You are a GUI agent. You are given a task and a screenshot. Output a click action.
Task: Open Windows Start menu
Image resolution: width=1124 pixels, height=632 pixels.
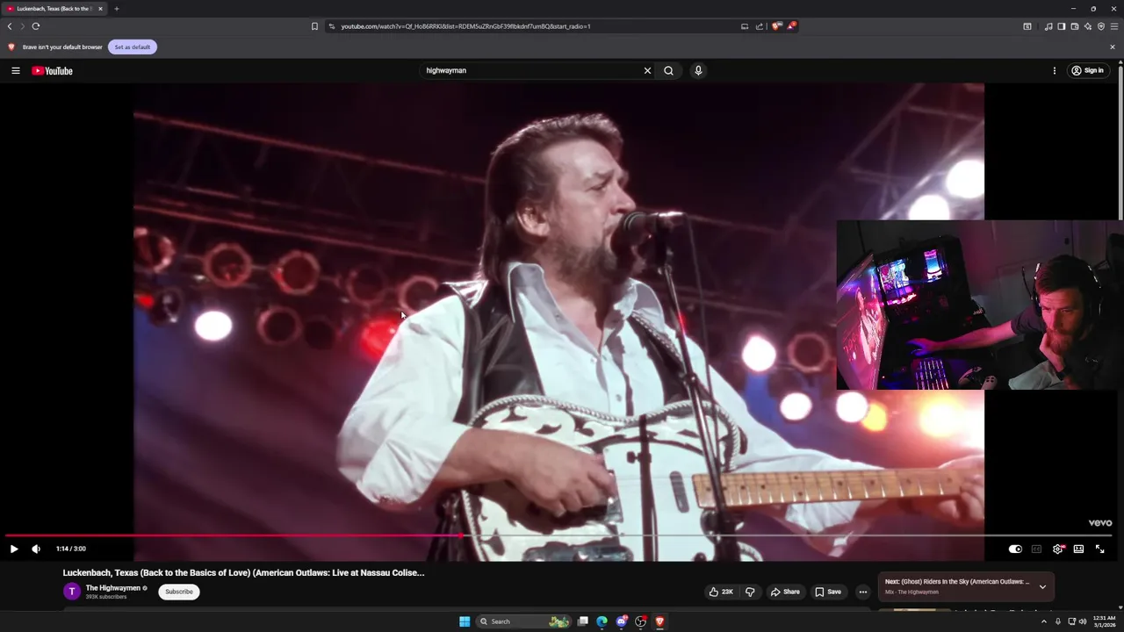pos(465,621)
